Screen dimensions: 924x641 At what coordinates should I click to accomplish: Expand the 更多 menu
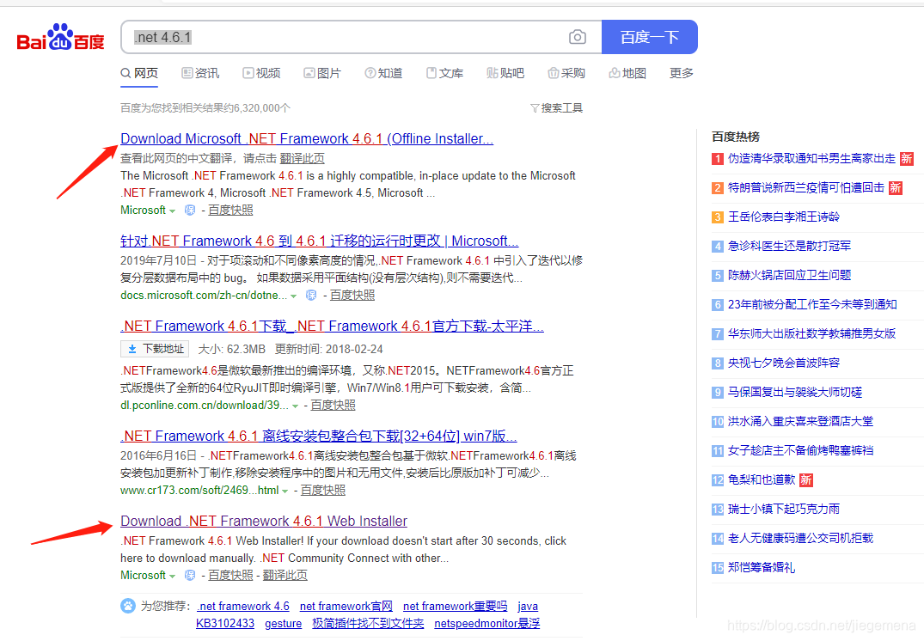point(682,73)
